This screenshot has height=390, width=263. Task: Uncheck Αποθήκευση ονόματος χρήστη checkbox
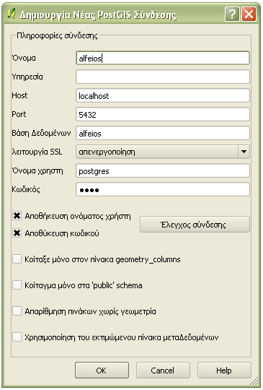pyautogui.click(x=17, y=216)
